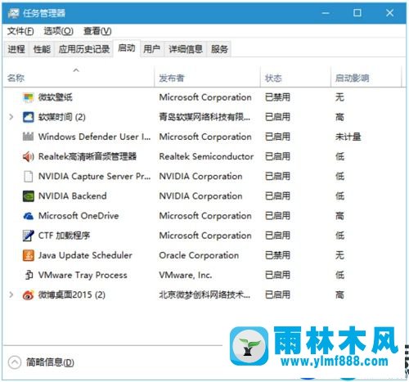Click the 软媒时间 app icon

coord(28,117)
